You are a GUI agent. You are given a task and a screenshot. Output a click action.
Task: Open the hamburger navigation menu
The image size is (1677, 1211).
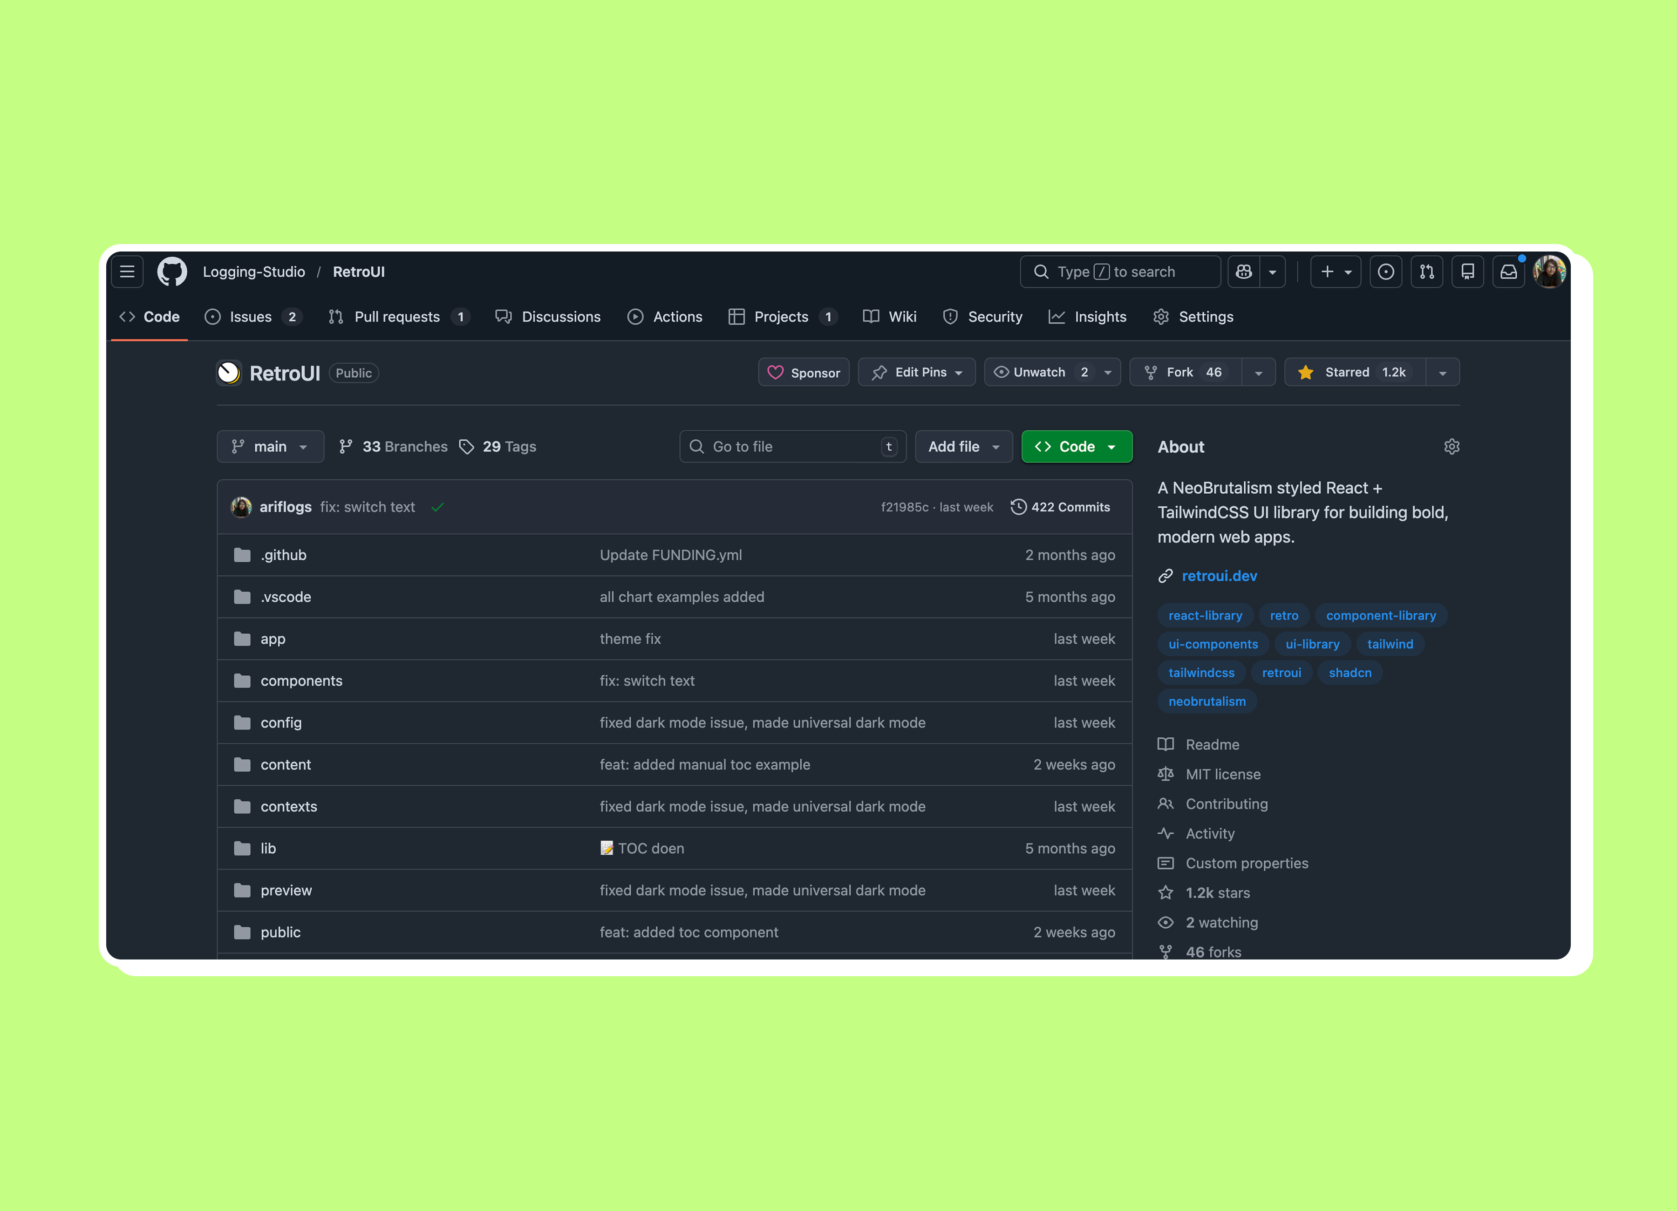(x=127, y=272)
